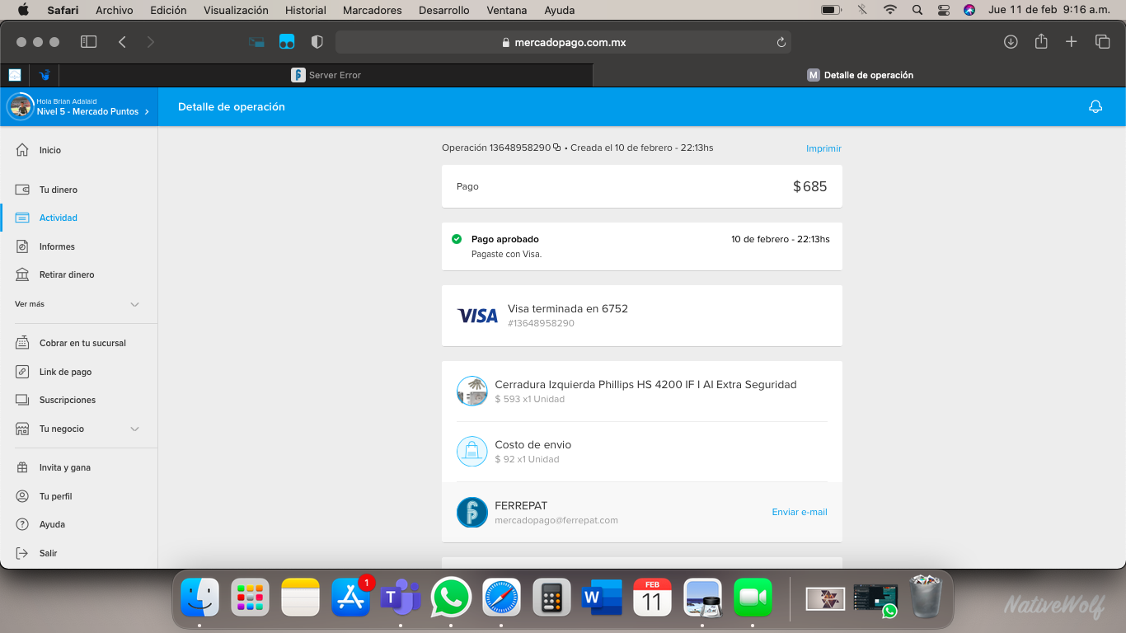1126x633 pixels.
Task: Click the copy icon beside operation number
Action: 557,148
